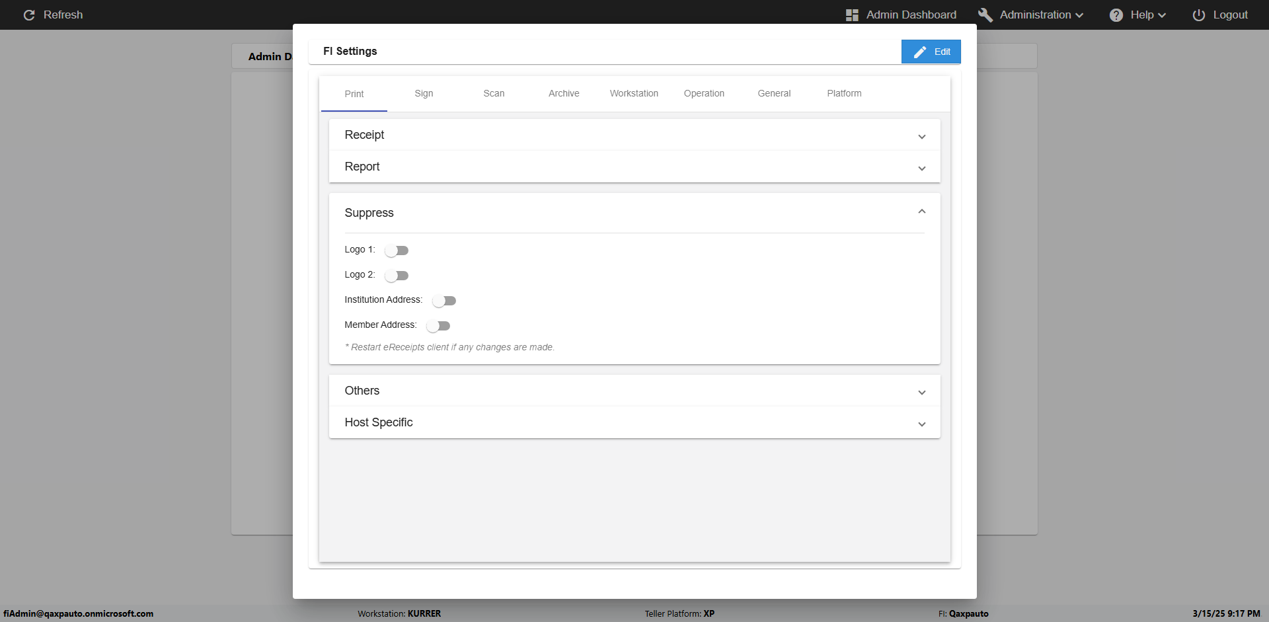Open the Platform tab
The width and height of the screenshot is (1269, 622).
pyautogui.click(x=844, y=93)
